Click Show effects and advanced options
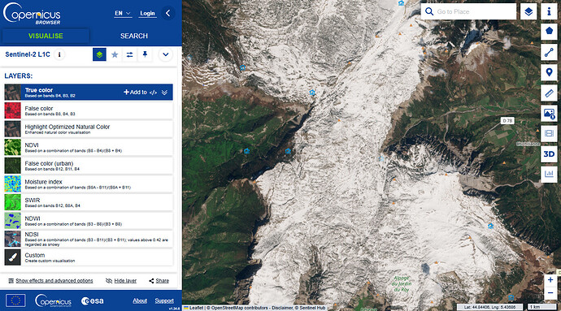 point(50,281)
